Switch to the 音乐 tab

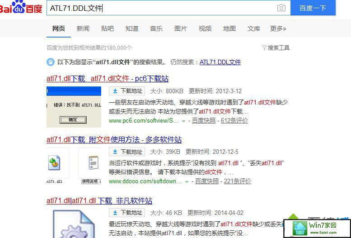[156, 29]
